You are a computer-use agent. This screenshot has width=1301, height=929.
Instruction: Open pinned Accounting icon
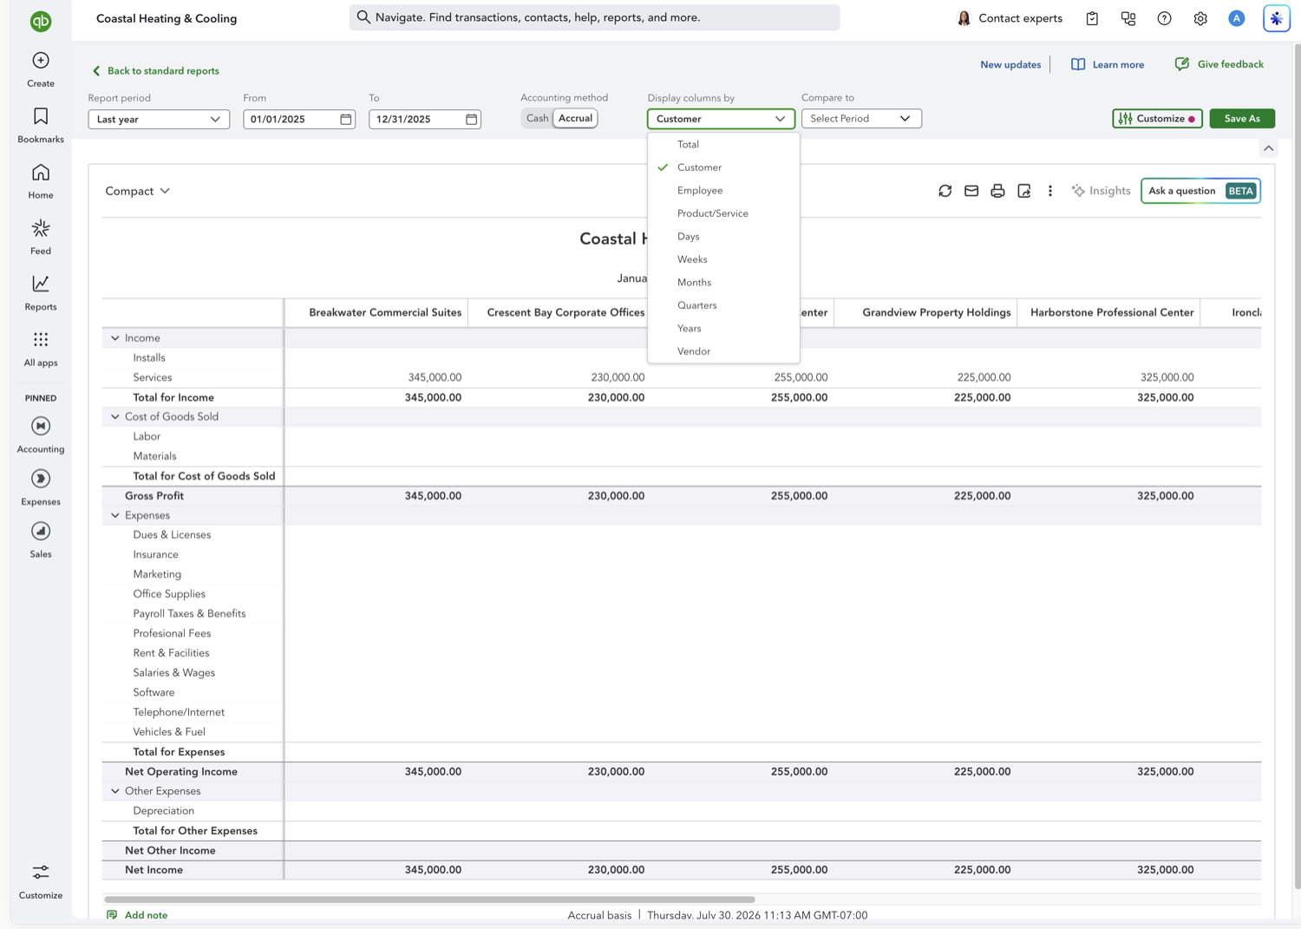[41, 426]
